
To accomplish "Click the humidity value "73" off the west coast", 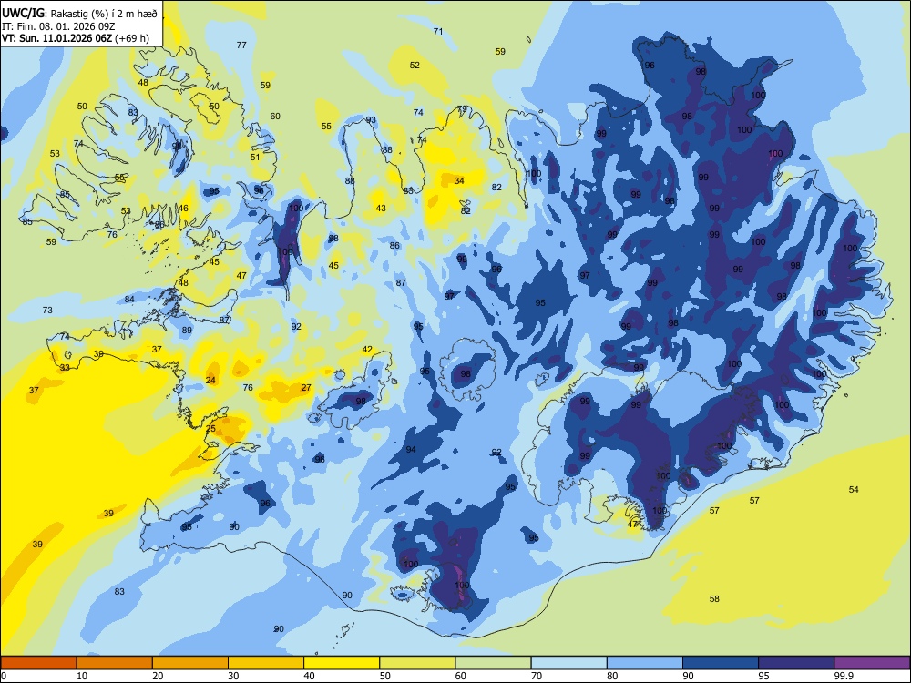I will click(x=47, y=311).
